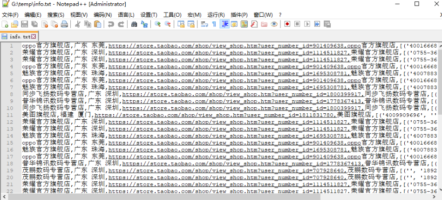Click the vertical scrollbar thumb

point(440,82)
